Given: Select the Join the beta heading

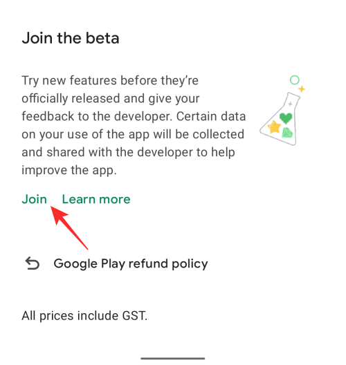Looking at the screenshot, I should (x=71, y=38).
